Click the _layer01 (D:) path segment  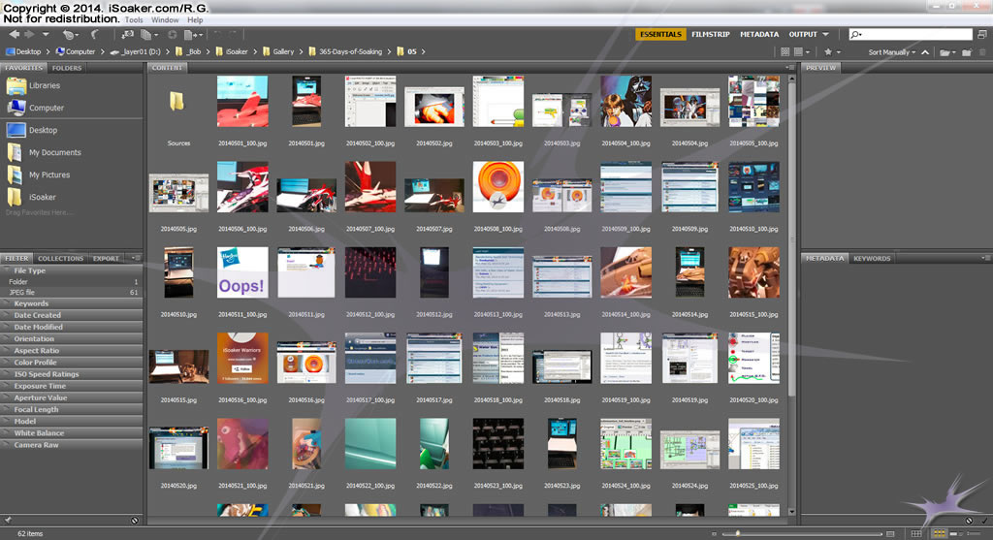click(x=136, y=52)
